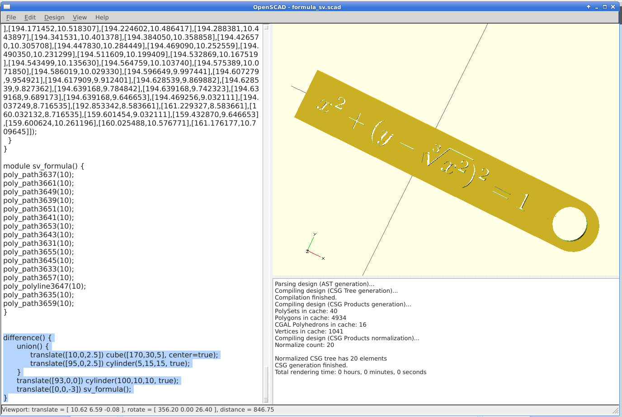Open the View menu
Image resolution: width=622 pixels, height=417 pixels.
pos(80,17)
